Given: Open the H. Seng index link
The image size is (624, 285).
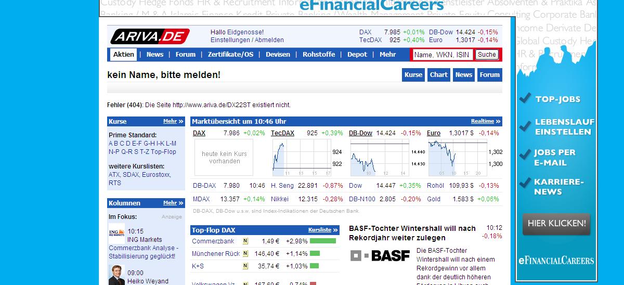Looking at the screenshot, I should click(282, 186).
